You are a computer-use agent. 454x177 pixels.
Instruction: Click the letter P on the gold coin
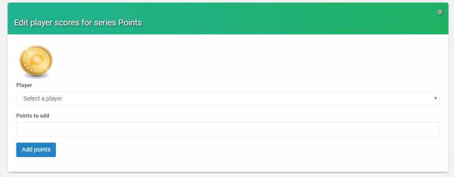coord(37,60)
